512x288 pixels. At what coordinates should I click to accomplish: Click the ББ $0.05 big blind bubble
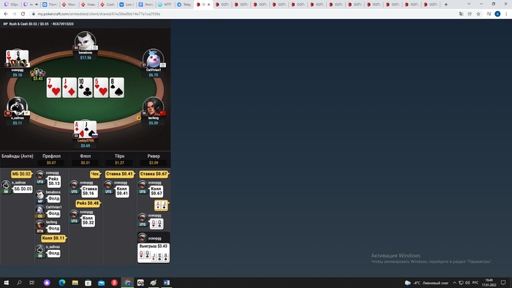coord(23,189)
